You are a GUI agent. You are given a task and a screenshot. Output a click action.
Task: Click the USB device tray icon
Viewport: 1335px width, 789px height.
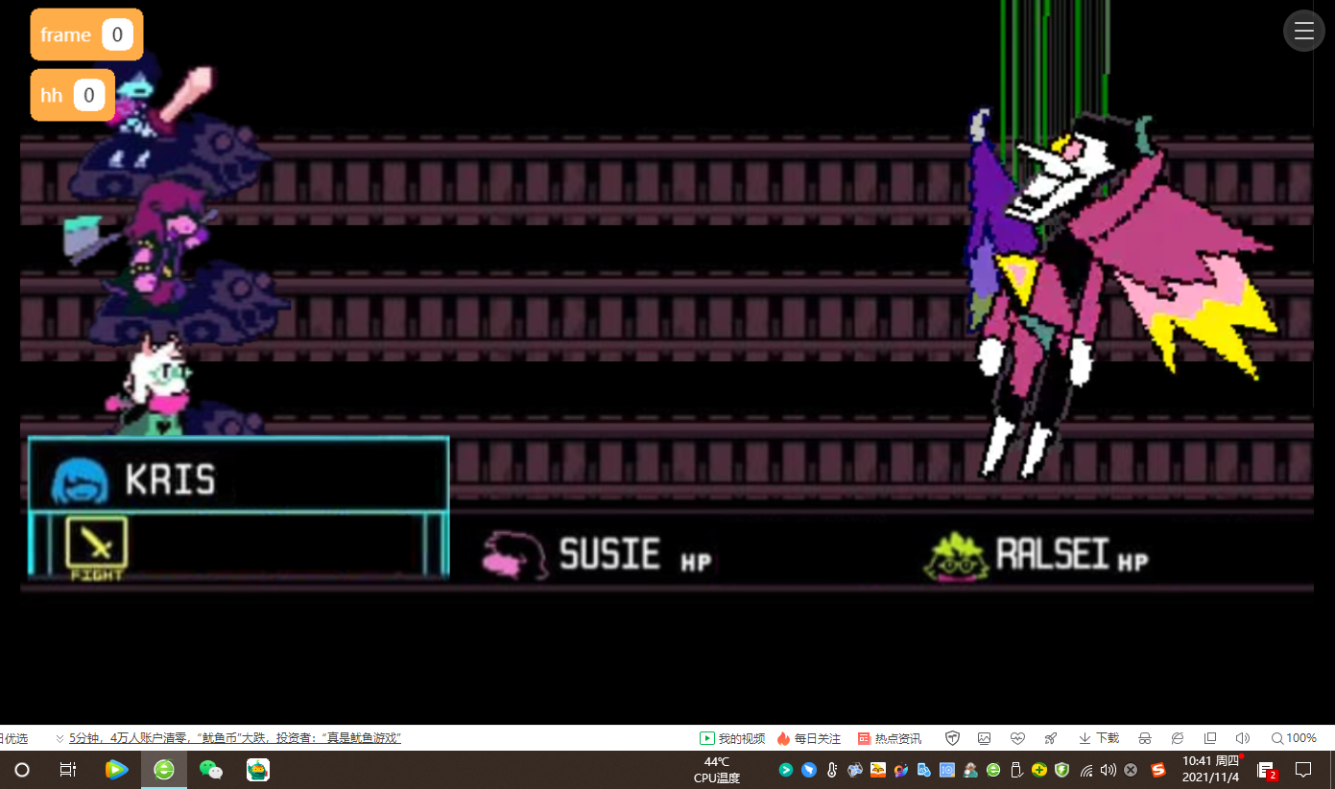pos(1016,770)
